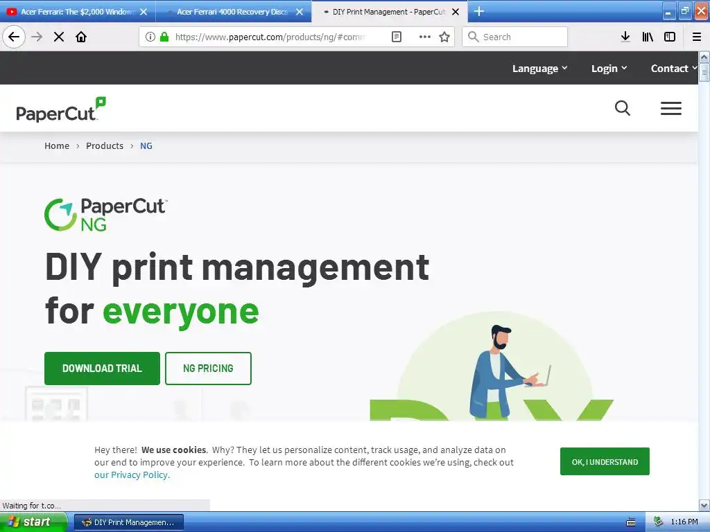Close the Acer Ferrari YouTube tab
Viewport: 710px width, 532px height.
[144, 12]
